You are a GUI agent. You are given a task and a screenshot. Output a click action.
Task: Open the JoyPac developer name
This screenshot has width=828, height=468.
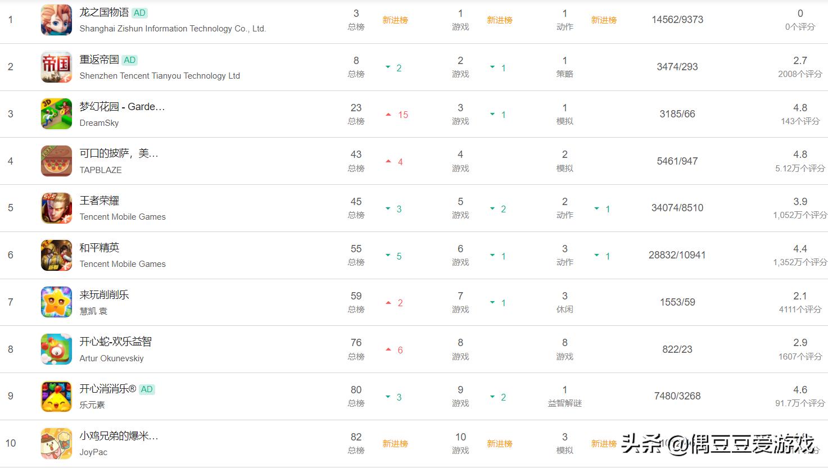93,452
